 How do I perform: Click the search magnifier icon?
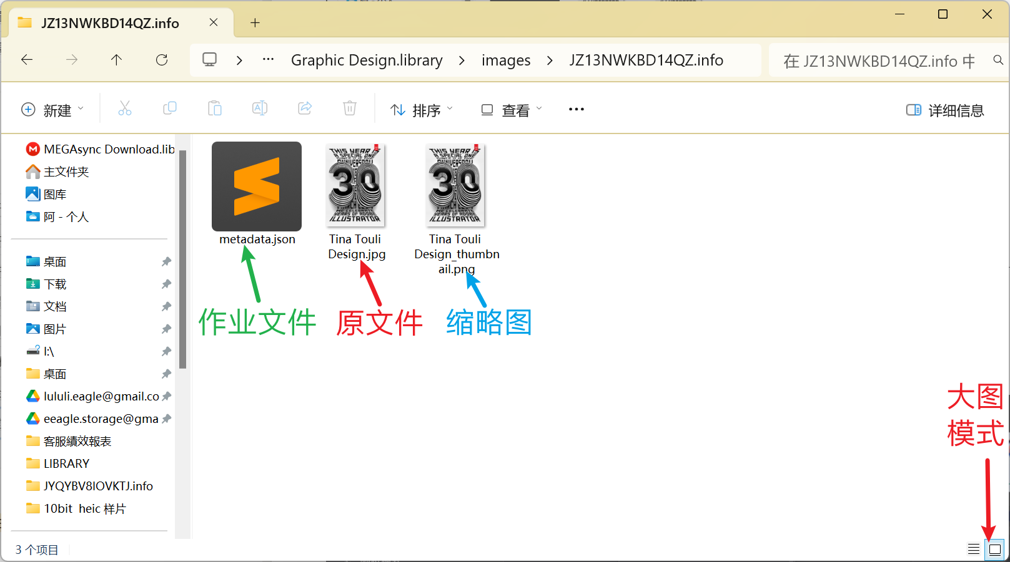[x=998, y=61]
